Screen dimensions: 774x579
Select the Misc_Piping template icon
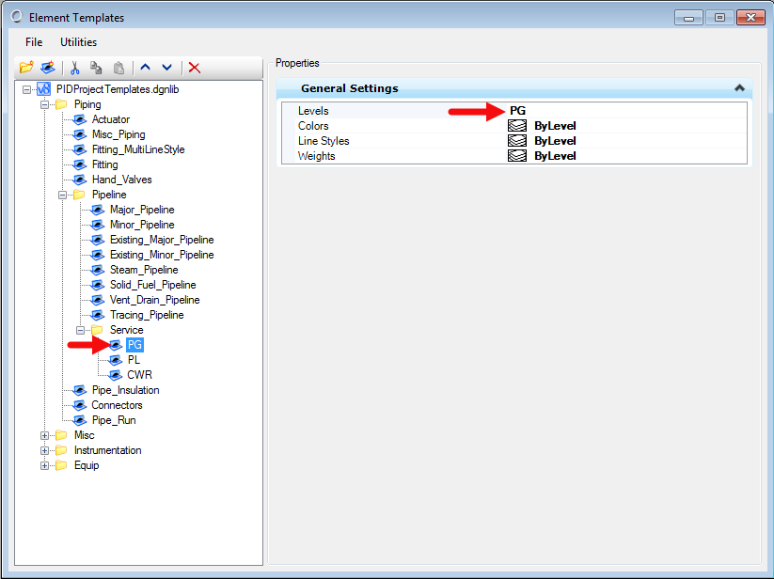point(80,134)
